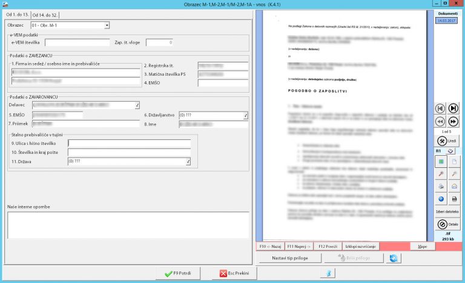Expand the Delavec selection dropdown
This screenshot has height=283, width=465.
click(x=137, y=105)
